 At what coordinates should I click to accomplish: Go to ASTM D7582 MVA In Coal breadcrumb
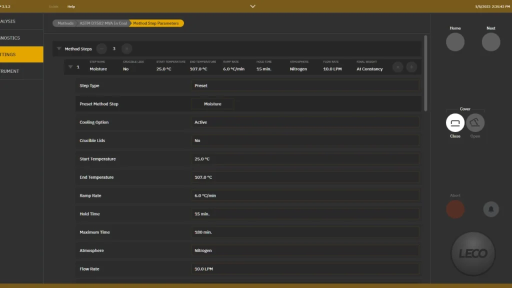click(x=103, y=23)
